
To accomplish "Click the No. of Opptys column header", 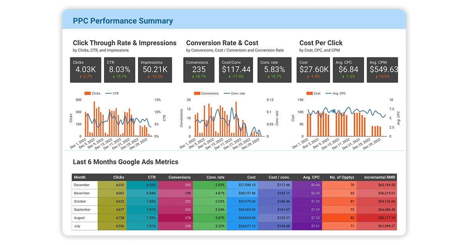I will (x=340, y=177).
